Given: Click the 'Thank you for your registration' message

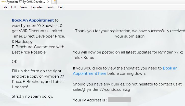Looking at the screenshot, I should (x=130, y=33).
